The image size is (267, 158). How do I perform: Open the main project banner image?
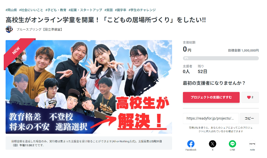[x=89, y=87]
